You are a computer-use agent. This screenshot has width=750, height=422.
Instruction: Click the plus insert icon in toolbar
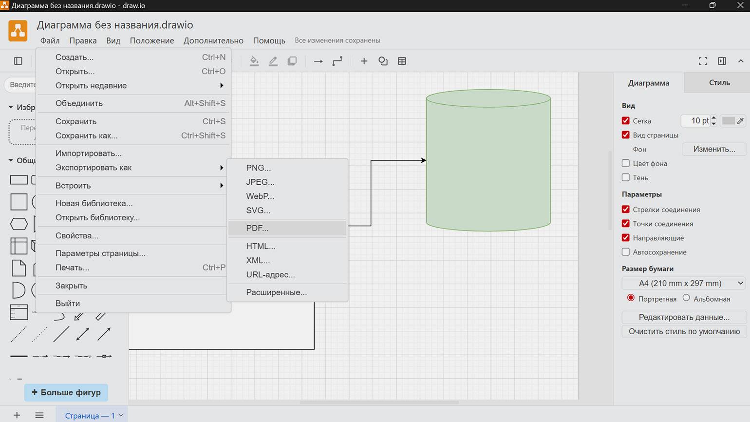364,61
